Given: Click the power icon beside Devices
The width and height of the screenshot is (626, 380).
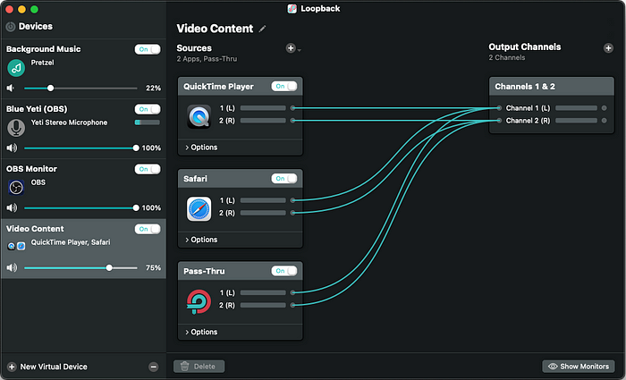Looking at the screenshot, I should (11, 27).
